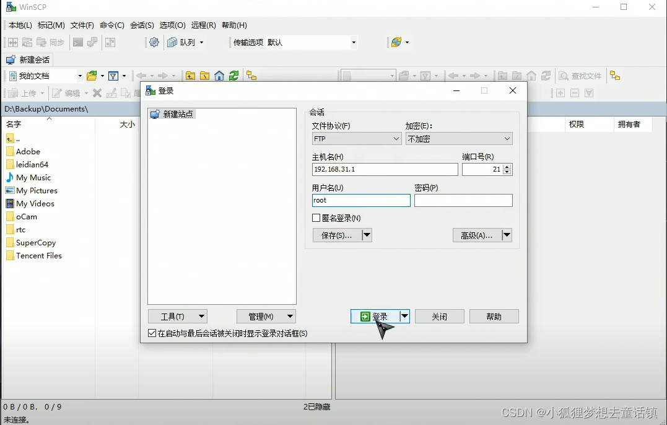667x425 pixels.
Task: Click the 用户名 user name field
Action: tap(361, 200)
